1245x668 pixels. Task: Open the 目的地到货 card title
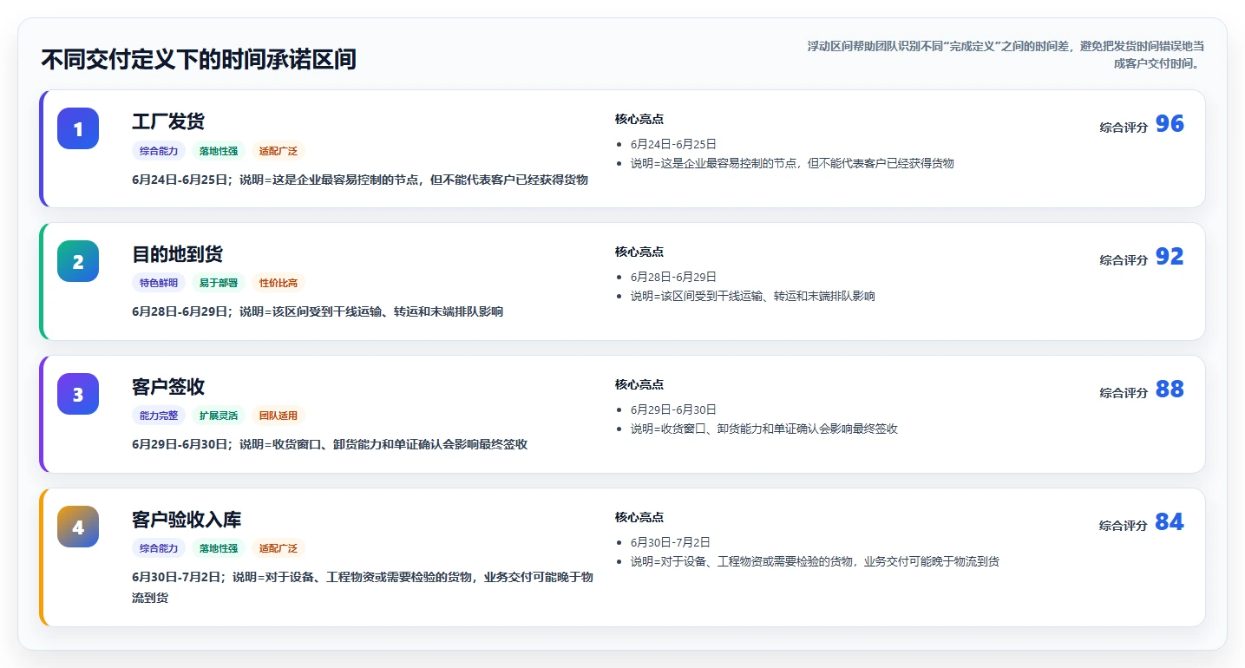point(177,254)
